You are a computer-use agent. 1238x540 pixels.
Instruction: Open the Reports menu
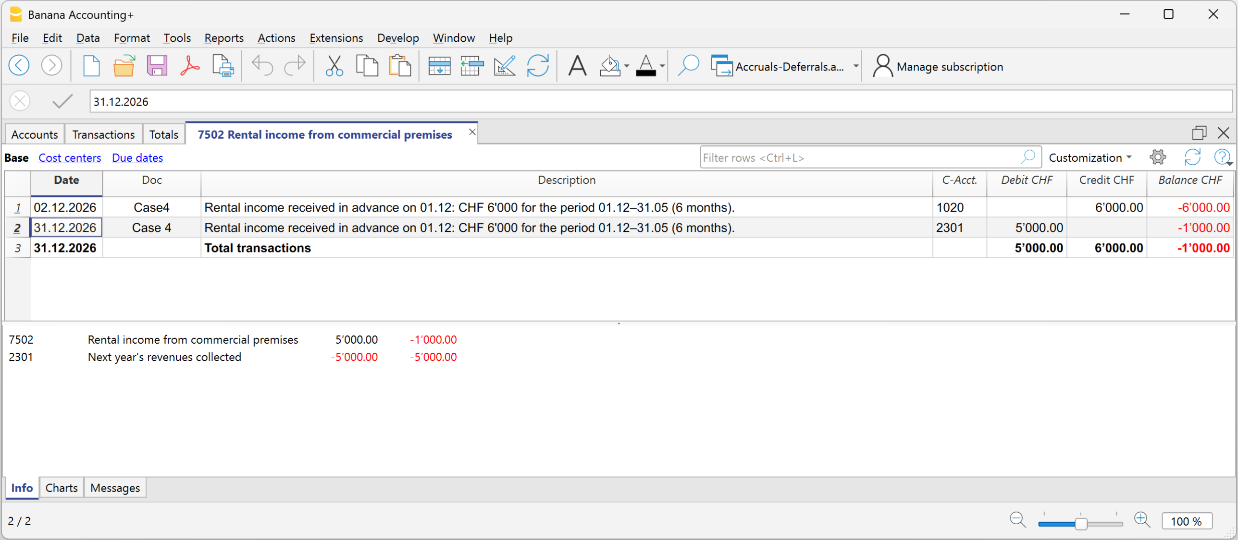click(x=223, y=38)
